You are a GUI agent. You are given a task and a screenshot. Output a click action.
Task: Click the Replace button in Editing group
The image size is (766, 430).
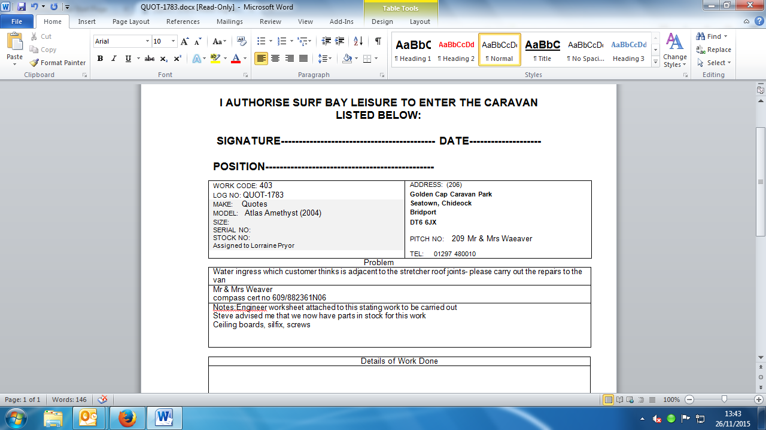[713, 50]
